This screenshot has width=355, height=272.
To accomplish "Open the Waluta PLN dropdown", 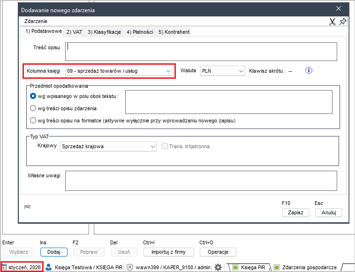I will [x=241, y=71].
